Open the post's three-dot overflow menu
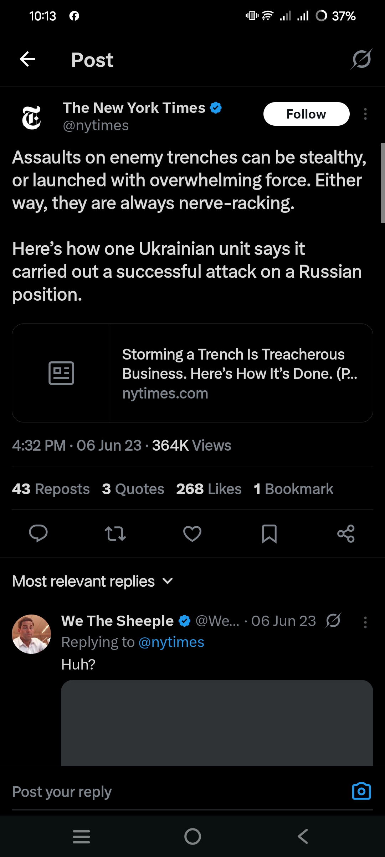The width and height of the screenshot is (385, 857). pyautogui.click(x=365, y=114)
